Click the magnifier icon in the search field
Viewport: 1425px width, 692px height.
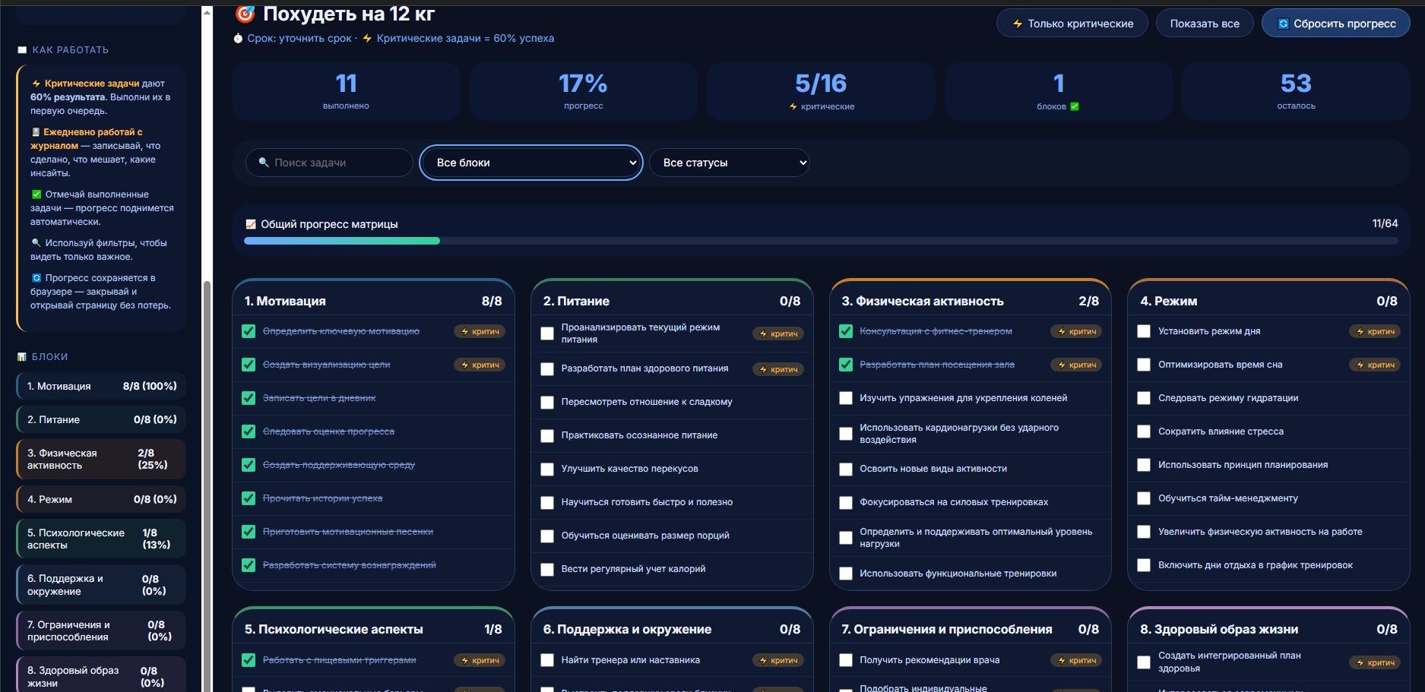click(264, 163)
